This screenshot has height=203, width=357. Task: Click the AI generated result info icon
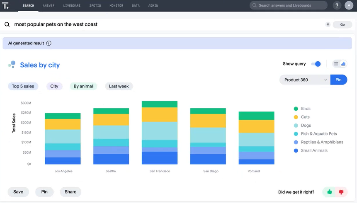pos(49,43)
